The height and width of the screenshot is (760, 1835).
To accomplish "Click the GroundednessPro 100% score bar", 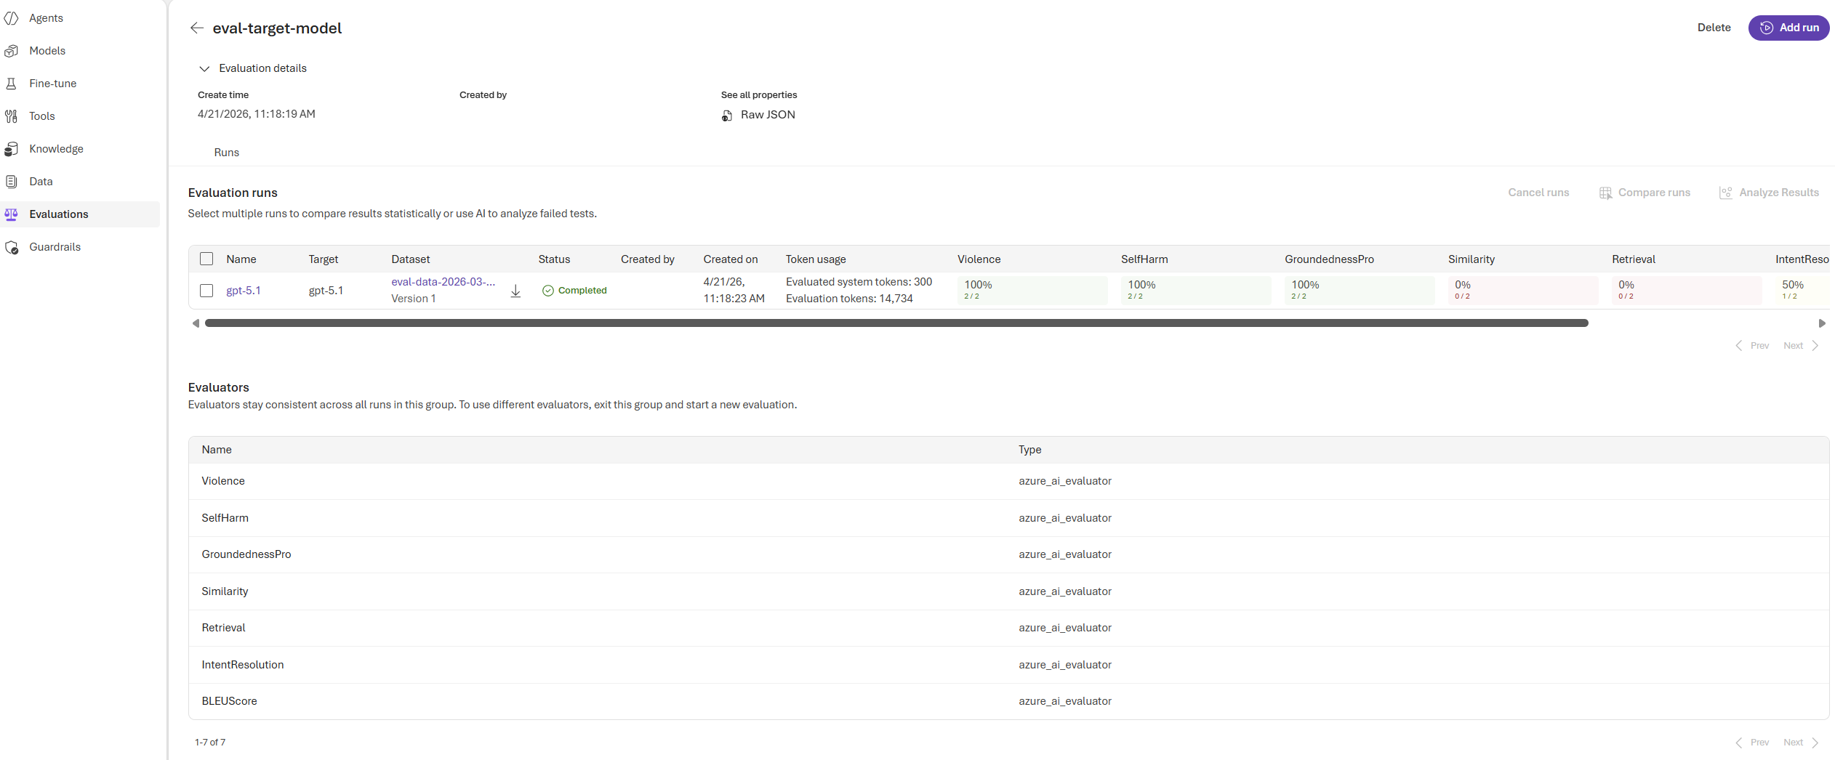I will (1360, 290).
